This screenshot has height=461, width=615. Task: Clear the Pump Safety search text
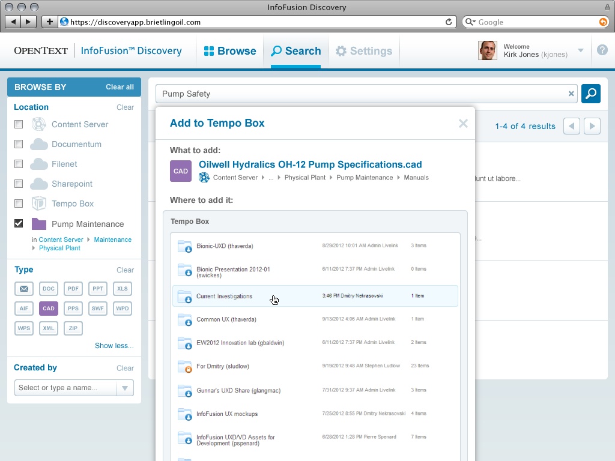[x=571, y=94]
